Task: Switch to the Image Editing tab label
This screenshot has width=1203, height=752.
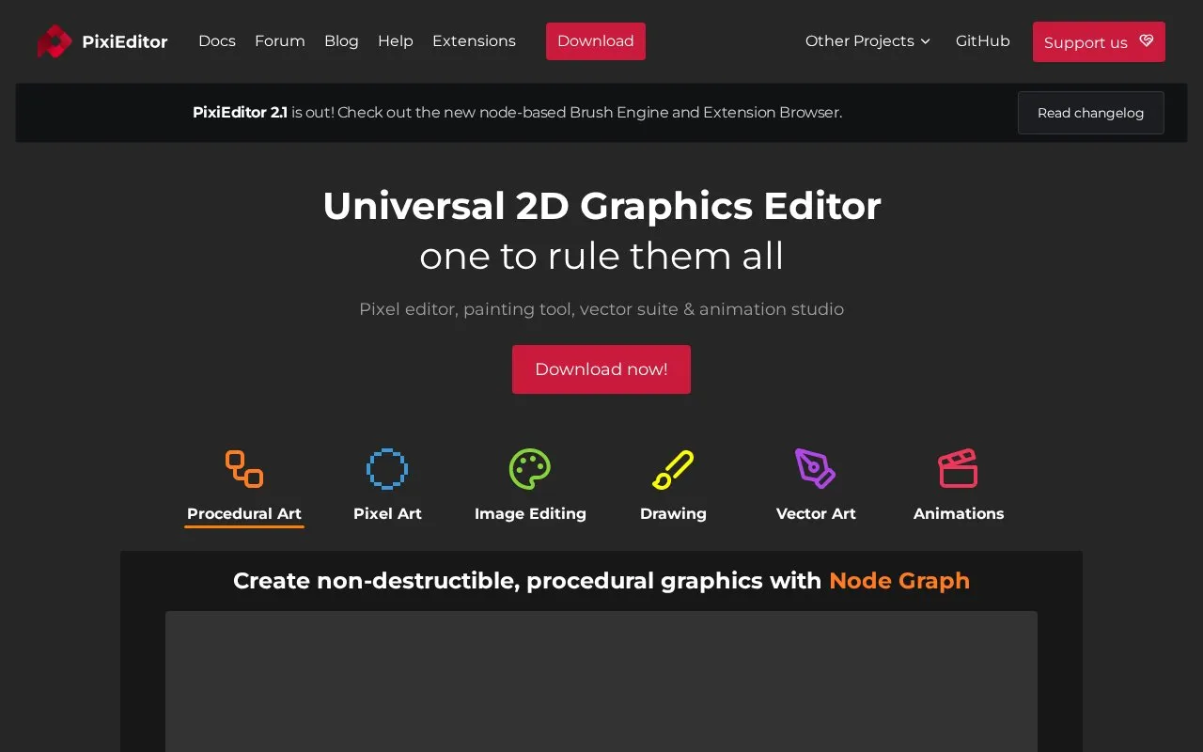Action: [530, 513]
